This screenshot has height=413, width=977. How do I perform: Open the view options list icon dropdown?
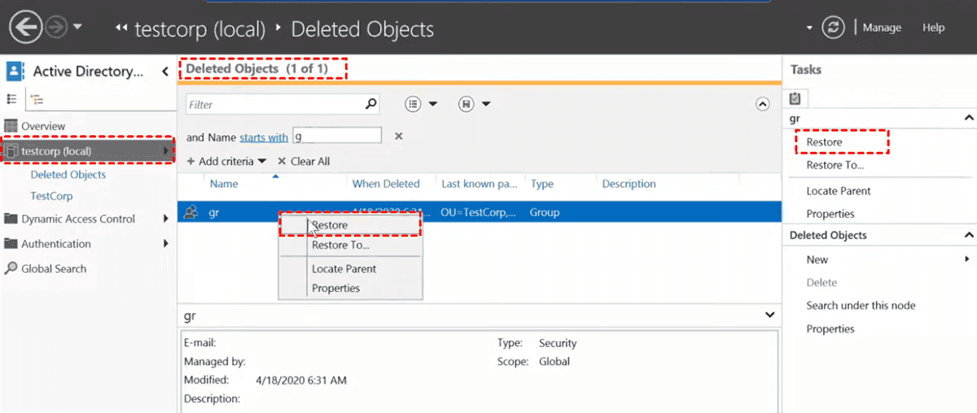[421, 104]
